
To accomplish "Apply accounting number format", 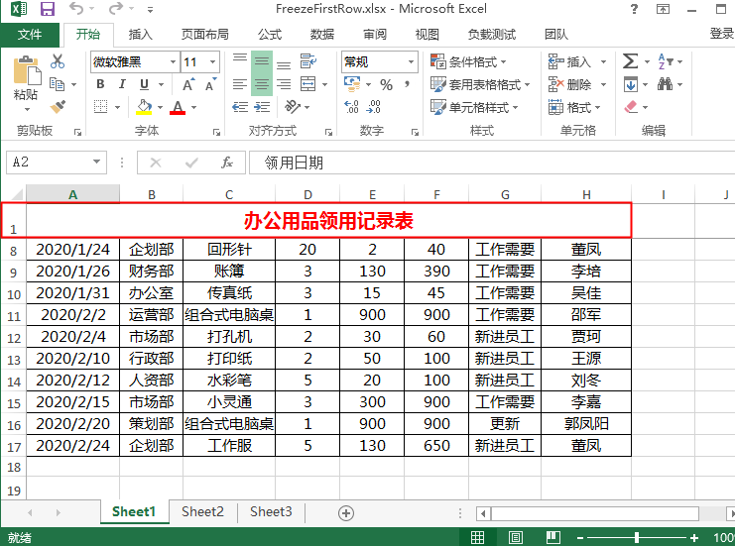I will tap(352, 84).
